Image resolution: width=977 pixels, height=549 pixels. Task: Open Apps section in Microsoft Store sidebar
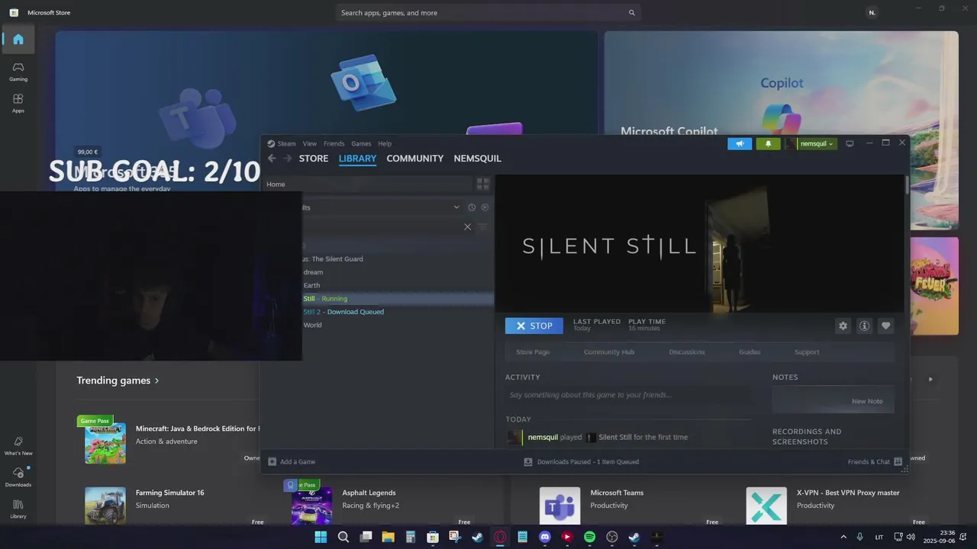click(x=18, y=104)
